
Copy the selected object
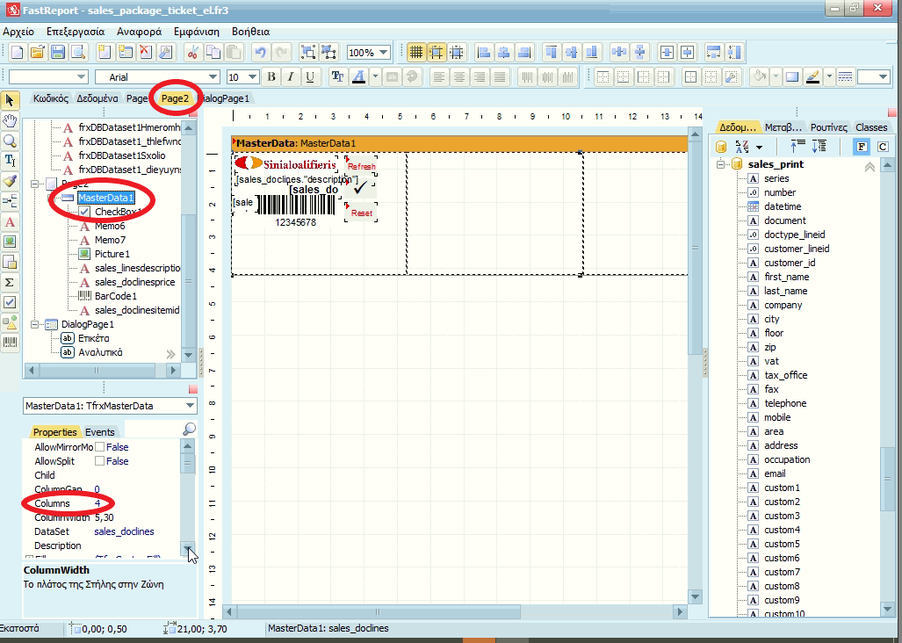tap(213, 53)
